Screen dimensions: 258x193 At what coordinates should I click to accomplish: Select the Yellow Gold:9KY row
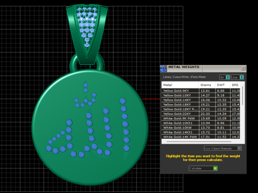pos(201,91)
